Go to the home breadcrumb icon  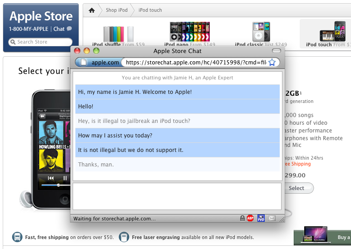click(x=92, y=10)
